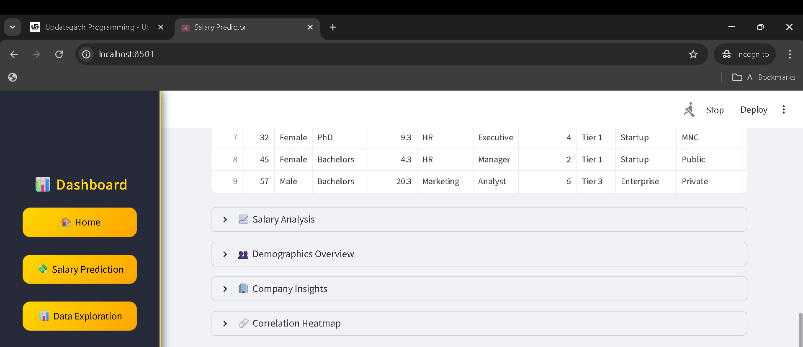Click the Streamlit three-dot main menu

click(x=783, y=110)
